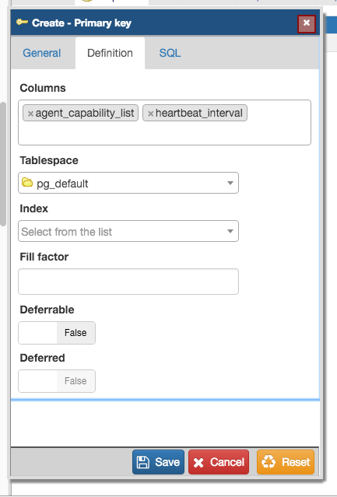This screenshot has height=497, width=337.
Task: Open the Tablespace dropdown arrow
Action: click(x=230, y=183)
